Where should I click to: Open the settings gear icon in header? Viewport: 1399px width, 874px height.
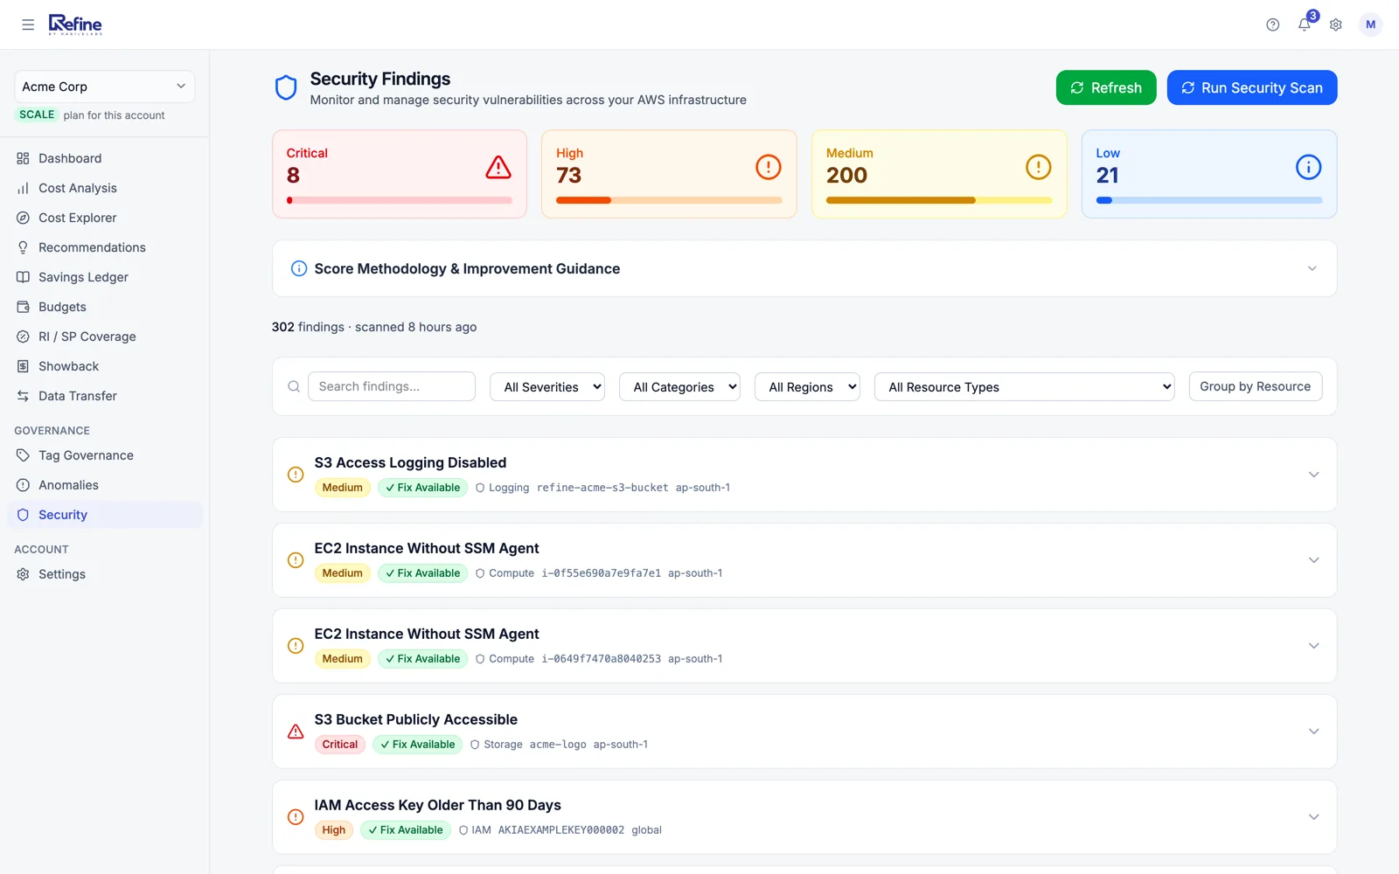click(1336, 24)
